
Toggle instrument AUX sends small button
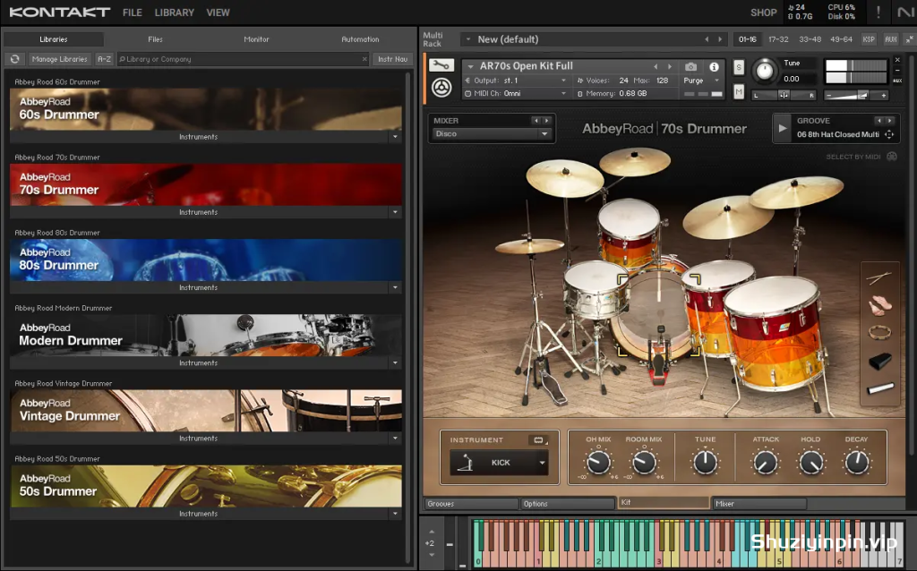coord(897,81)
